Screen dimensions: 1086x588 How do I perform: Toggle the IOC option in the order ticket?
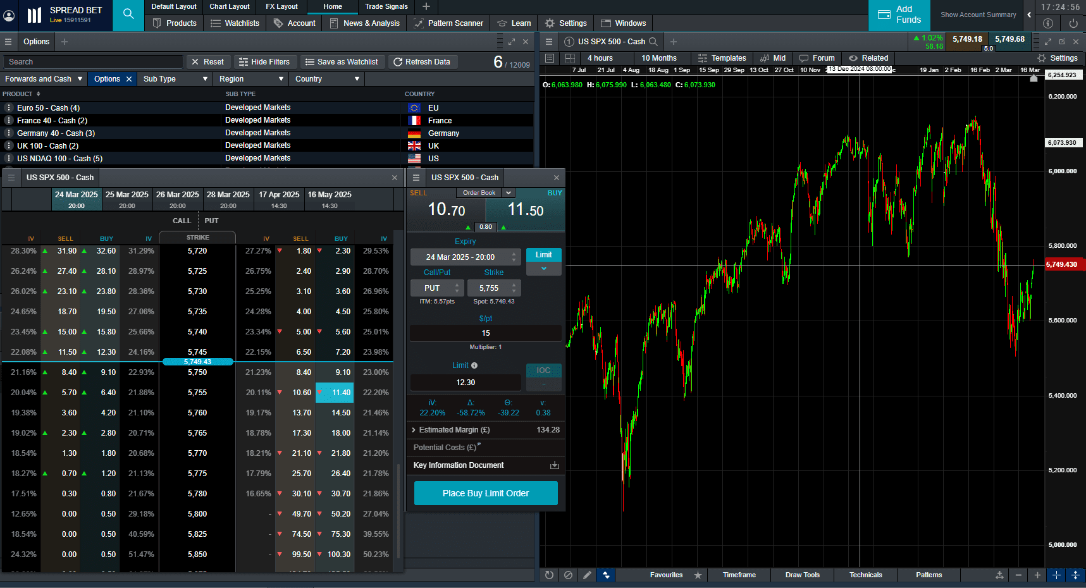click(543, 370)
